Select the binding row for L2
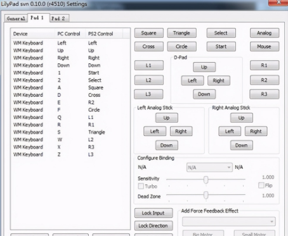The height and width of the screenshot is (236, 288). click(x=70, y=140)
